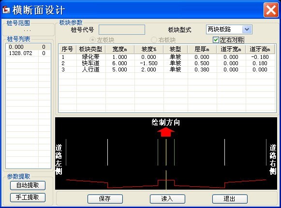Image resolution: width=281 pixels, height=208 pixels.
Task: Select the 左板块 radio button
Action: 92,40
